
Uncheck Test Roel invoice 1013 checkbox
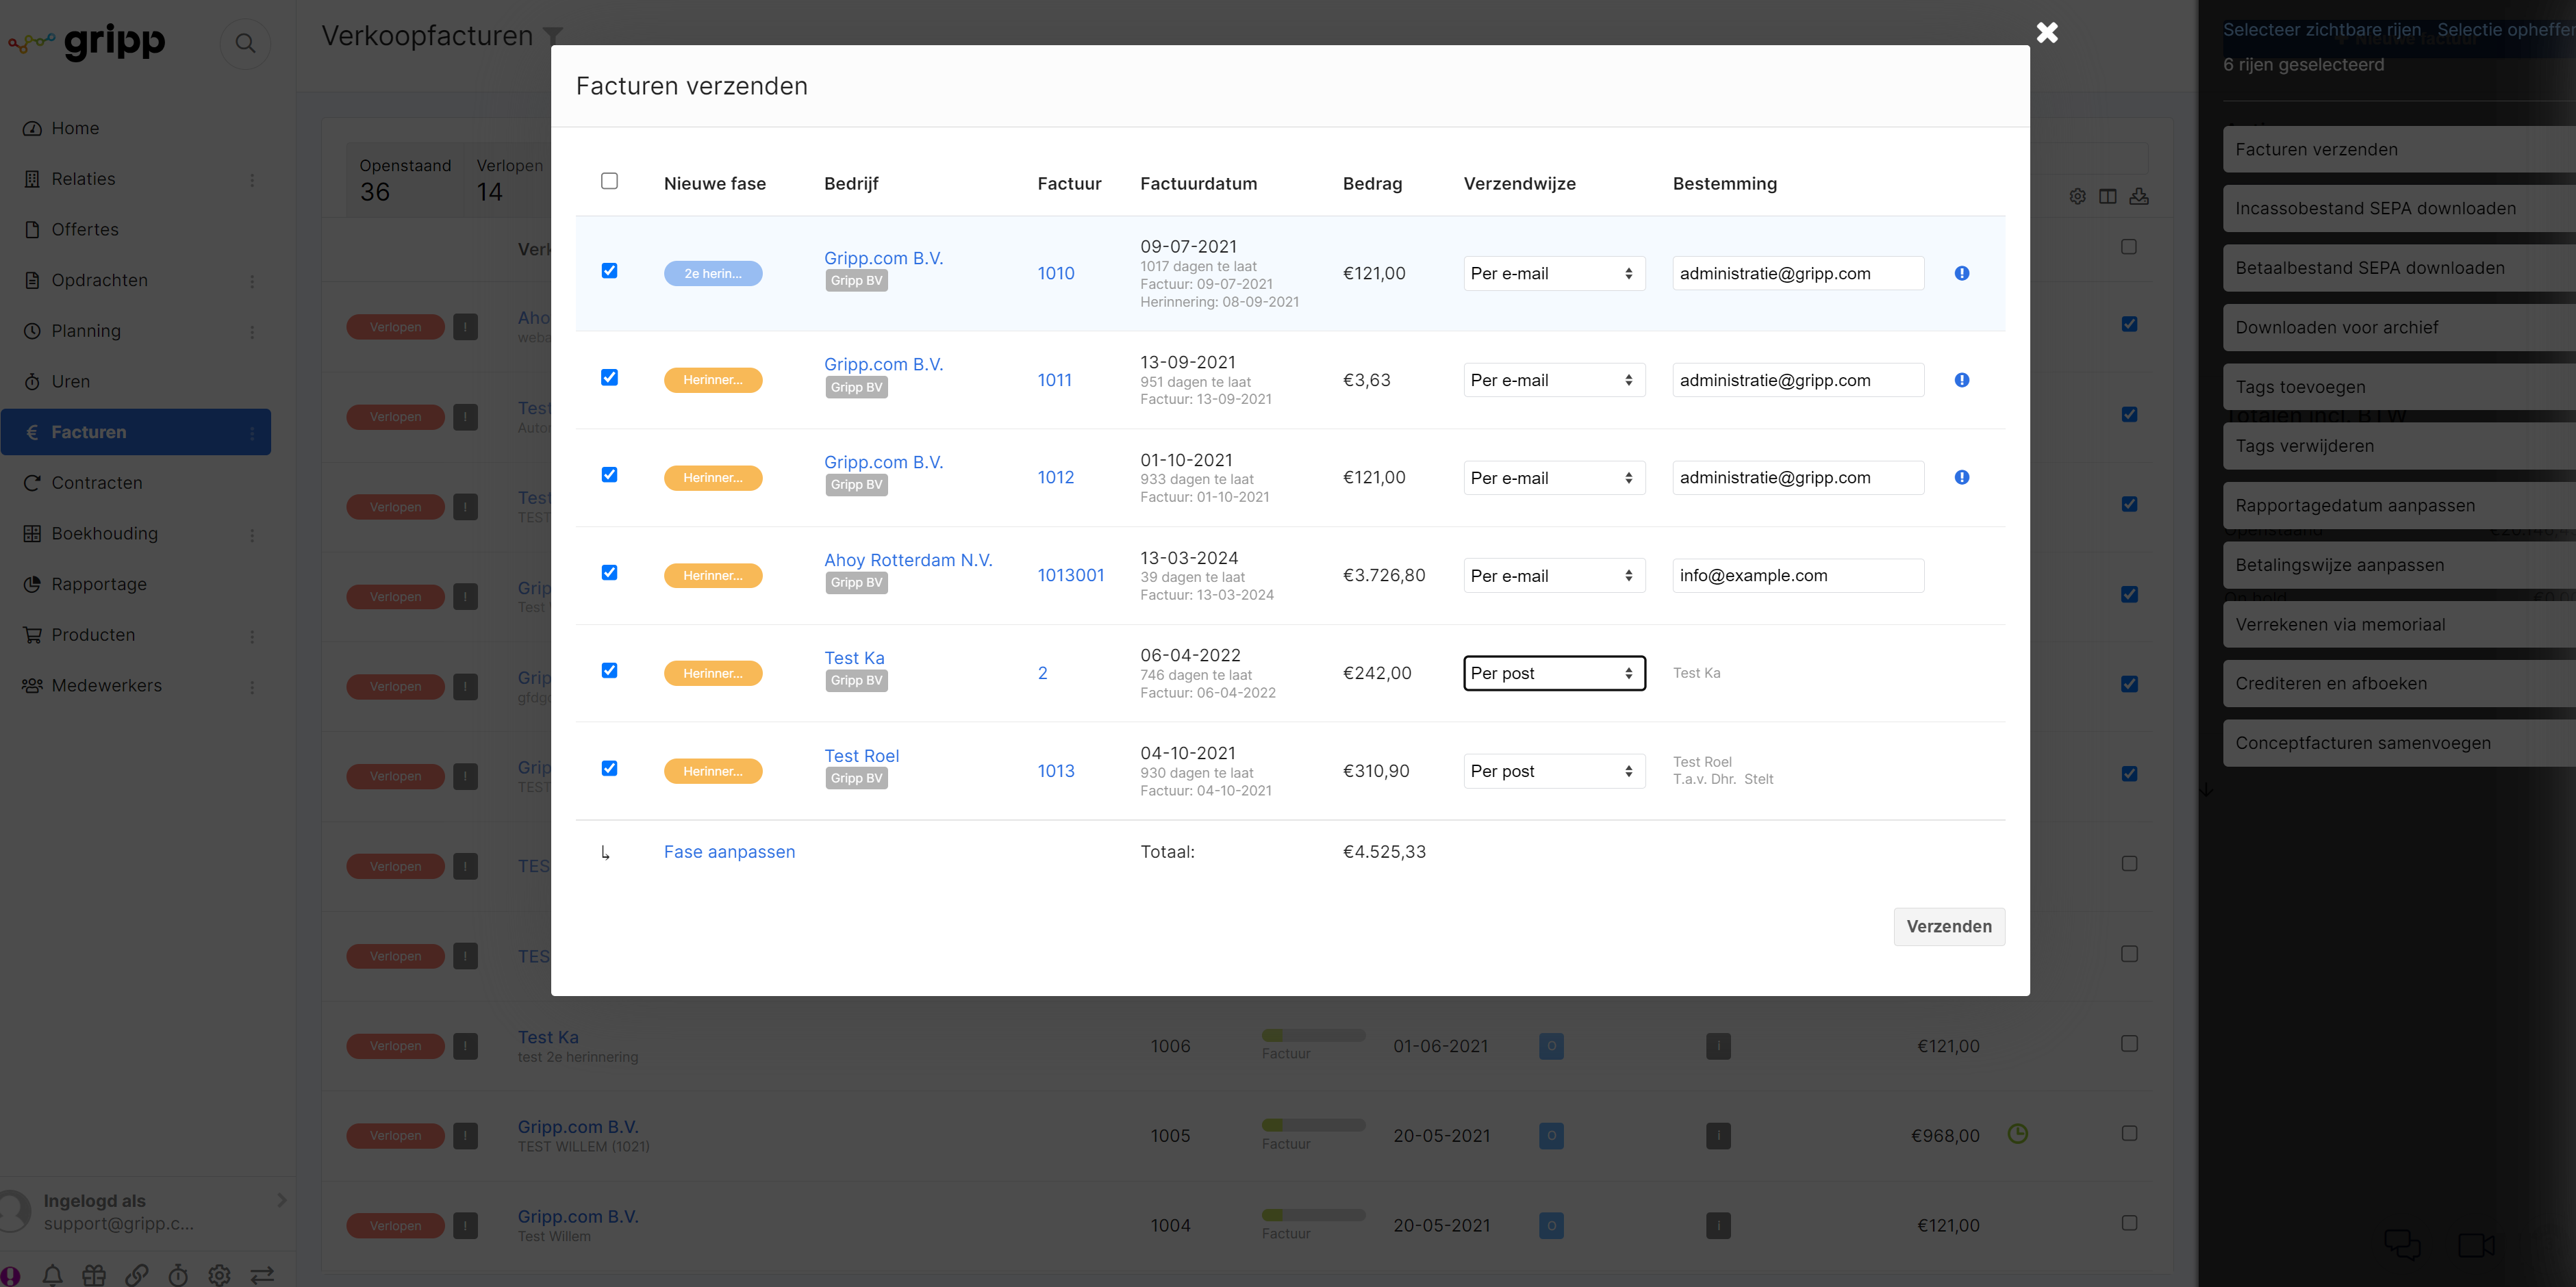pos(609,769)
